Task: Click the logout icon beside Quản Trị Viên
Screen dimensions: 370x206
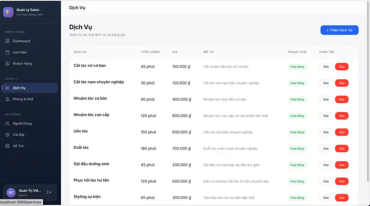Action: [49, 192]
